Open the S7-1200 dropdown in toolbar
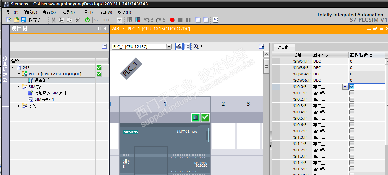This screenshot has height=175, width=388. 120,20
